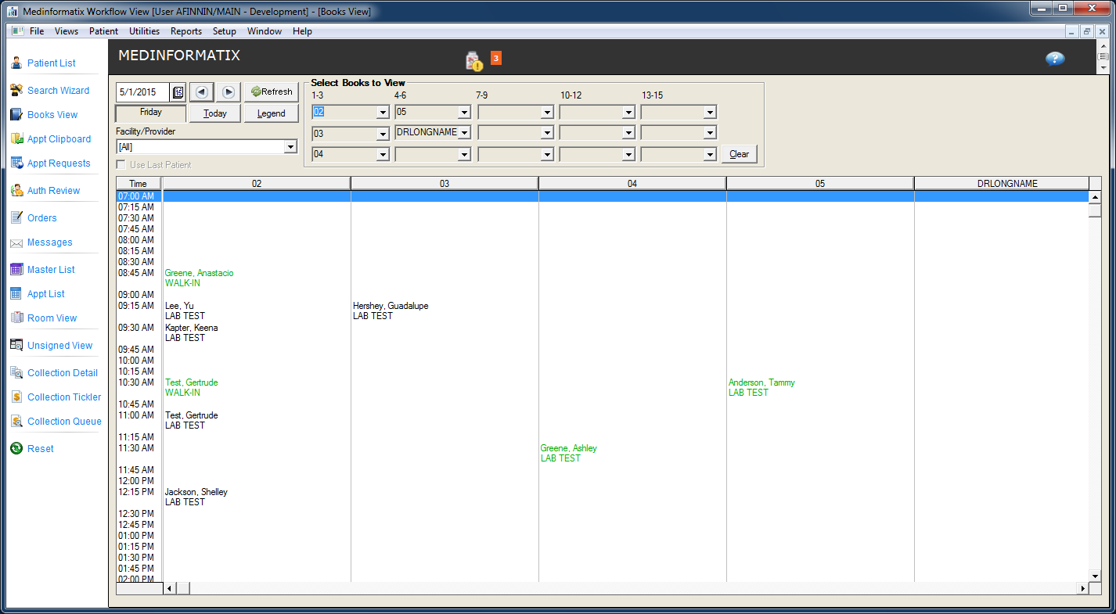Click the Legend button
Screen dimensions: 1116x614
pyautogui.click(x=272, y=113)
